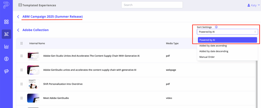
Task: Open the Sort Settings dropdown showing Powered by AI
Action: coord(227,32)
